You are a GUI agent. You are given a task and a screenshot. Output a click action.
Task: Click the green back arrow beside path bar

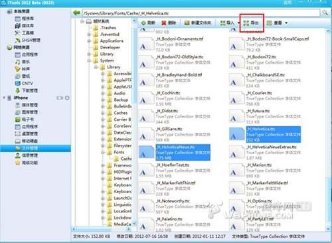76,13
